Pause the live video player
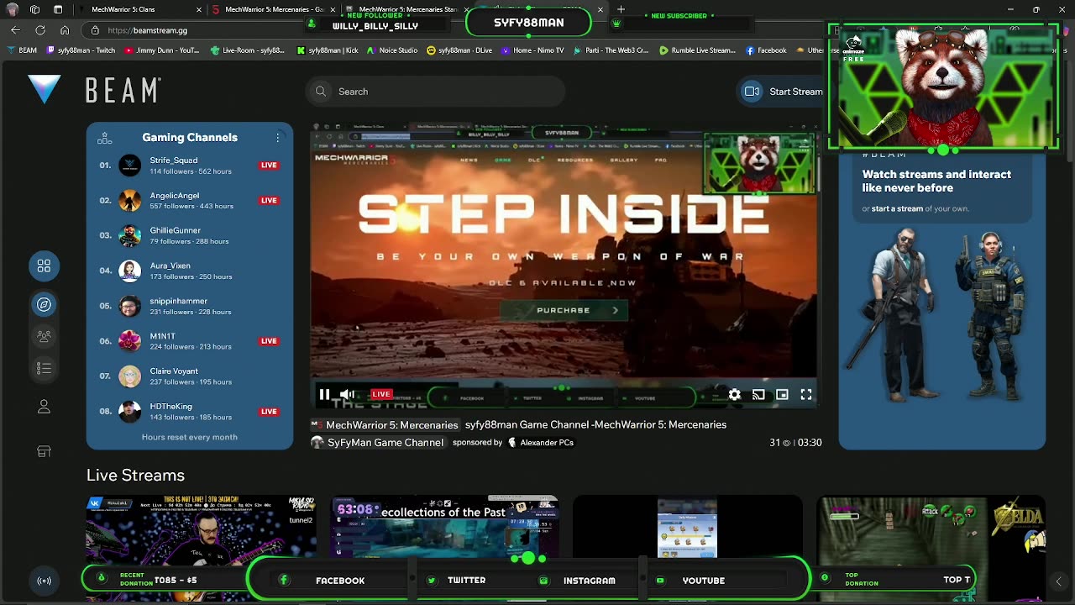The height and width of the screenshot is (605, 1075). coord(324,394)
